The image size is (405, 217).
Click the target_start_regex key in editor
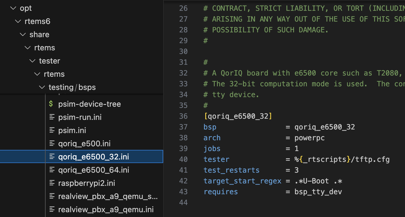pyautogui.click(x=242, y=181)
